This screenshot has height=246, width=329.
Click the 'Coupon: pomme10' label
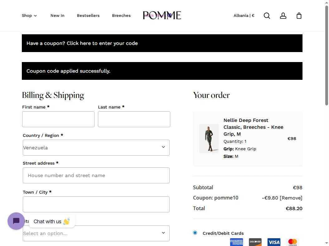point(215,198)
